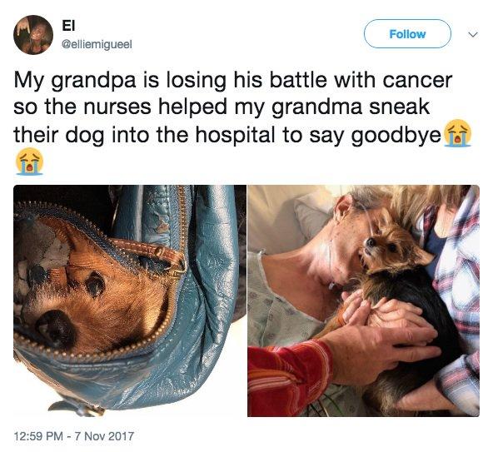Open the tweet timestamp 12:59 PM permalink
493x452 pixels.
coord(39,436)
